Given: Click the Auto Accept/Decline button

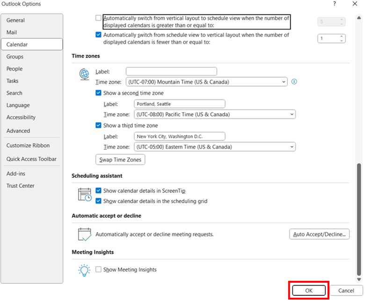Looking at the screenshot, I should (319, 234).
